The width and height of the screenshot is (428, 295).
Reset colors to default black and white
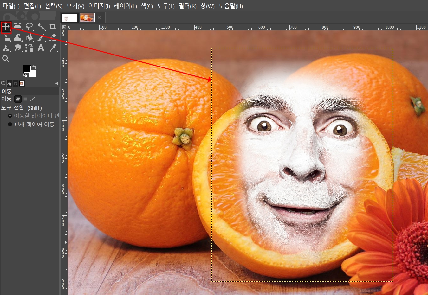pyautogui.click(x=25, y=75)
